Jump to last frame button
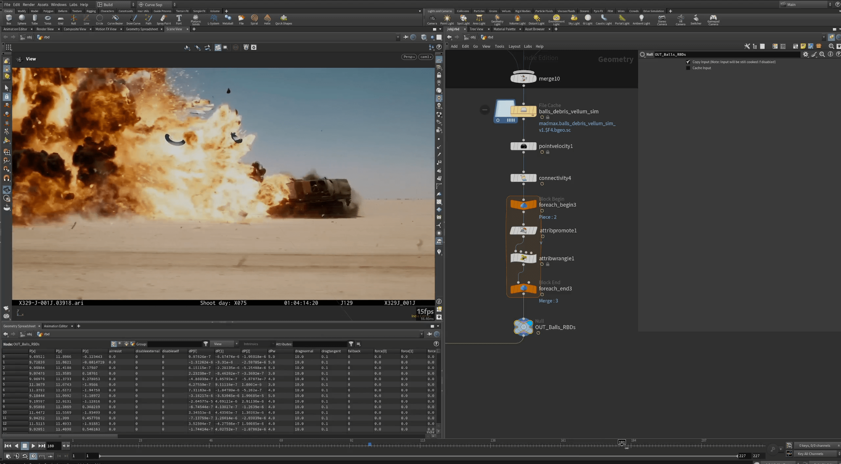 click(42, 446)
